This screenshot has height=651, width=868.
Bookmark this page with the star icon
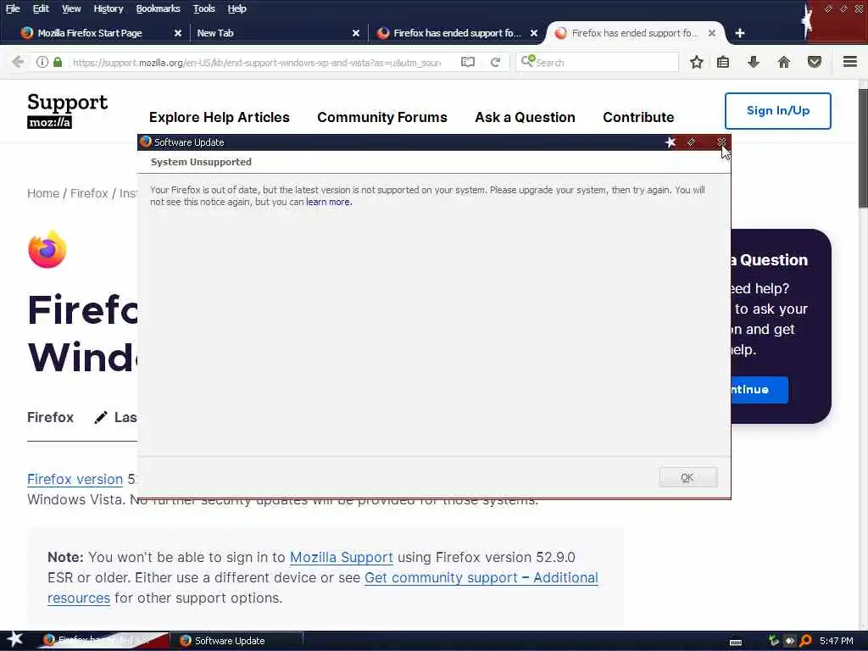coord(697,62)
